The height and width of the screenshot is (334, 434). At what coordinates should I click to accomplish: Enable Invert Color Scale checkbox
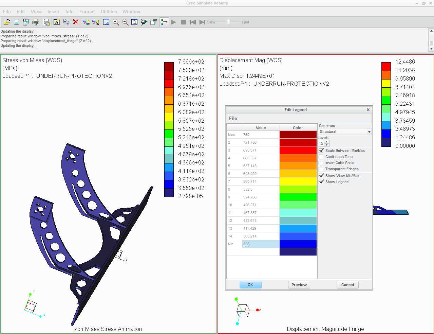[321, 163]
